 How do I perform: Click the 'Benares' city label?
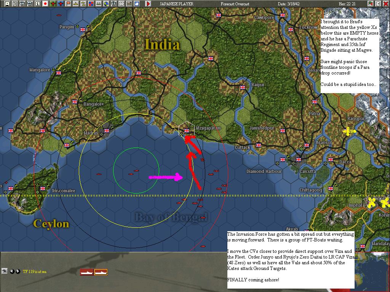pyautogui.click(x=314, y=70)
